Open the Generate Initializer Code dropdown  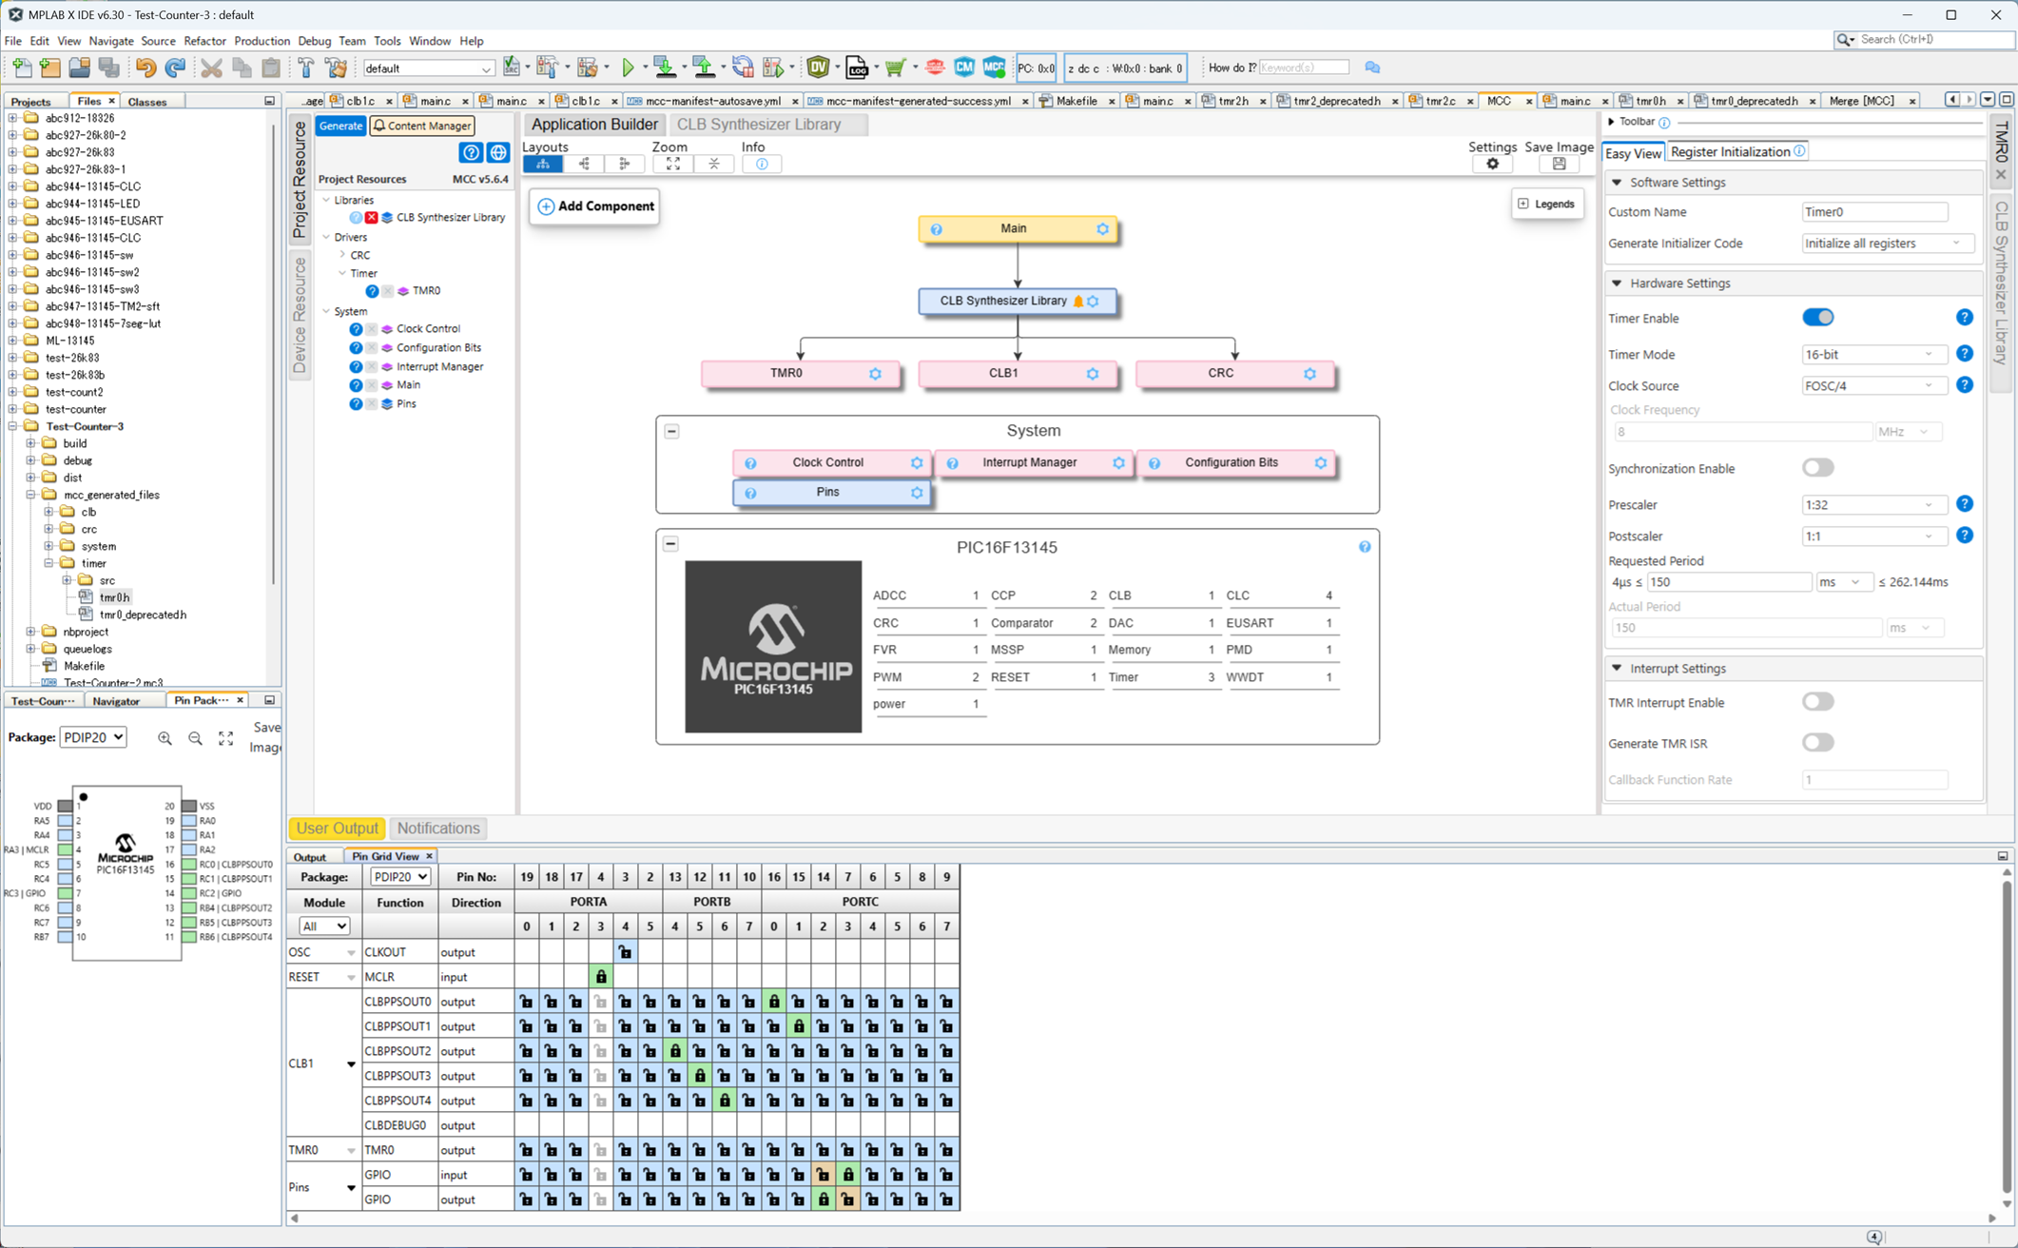pos(1887,244)
